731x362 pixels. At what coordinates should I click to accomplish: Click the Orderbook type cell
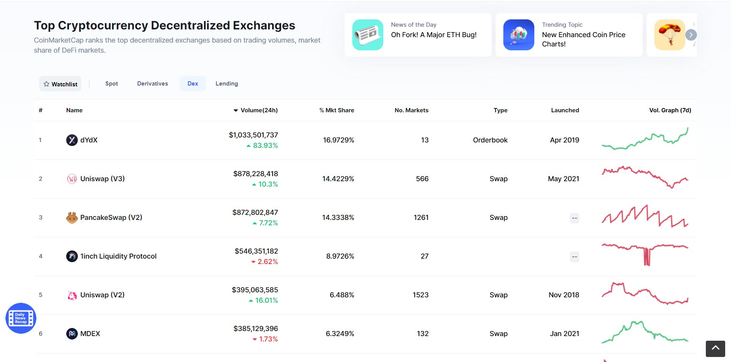(x=490, y=140)
